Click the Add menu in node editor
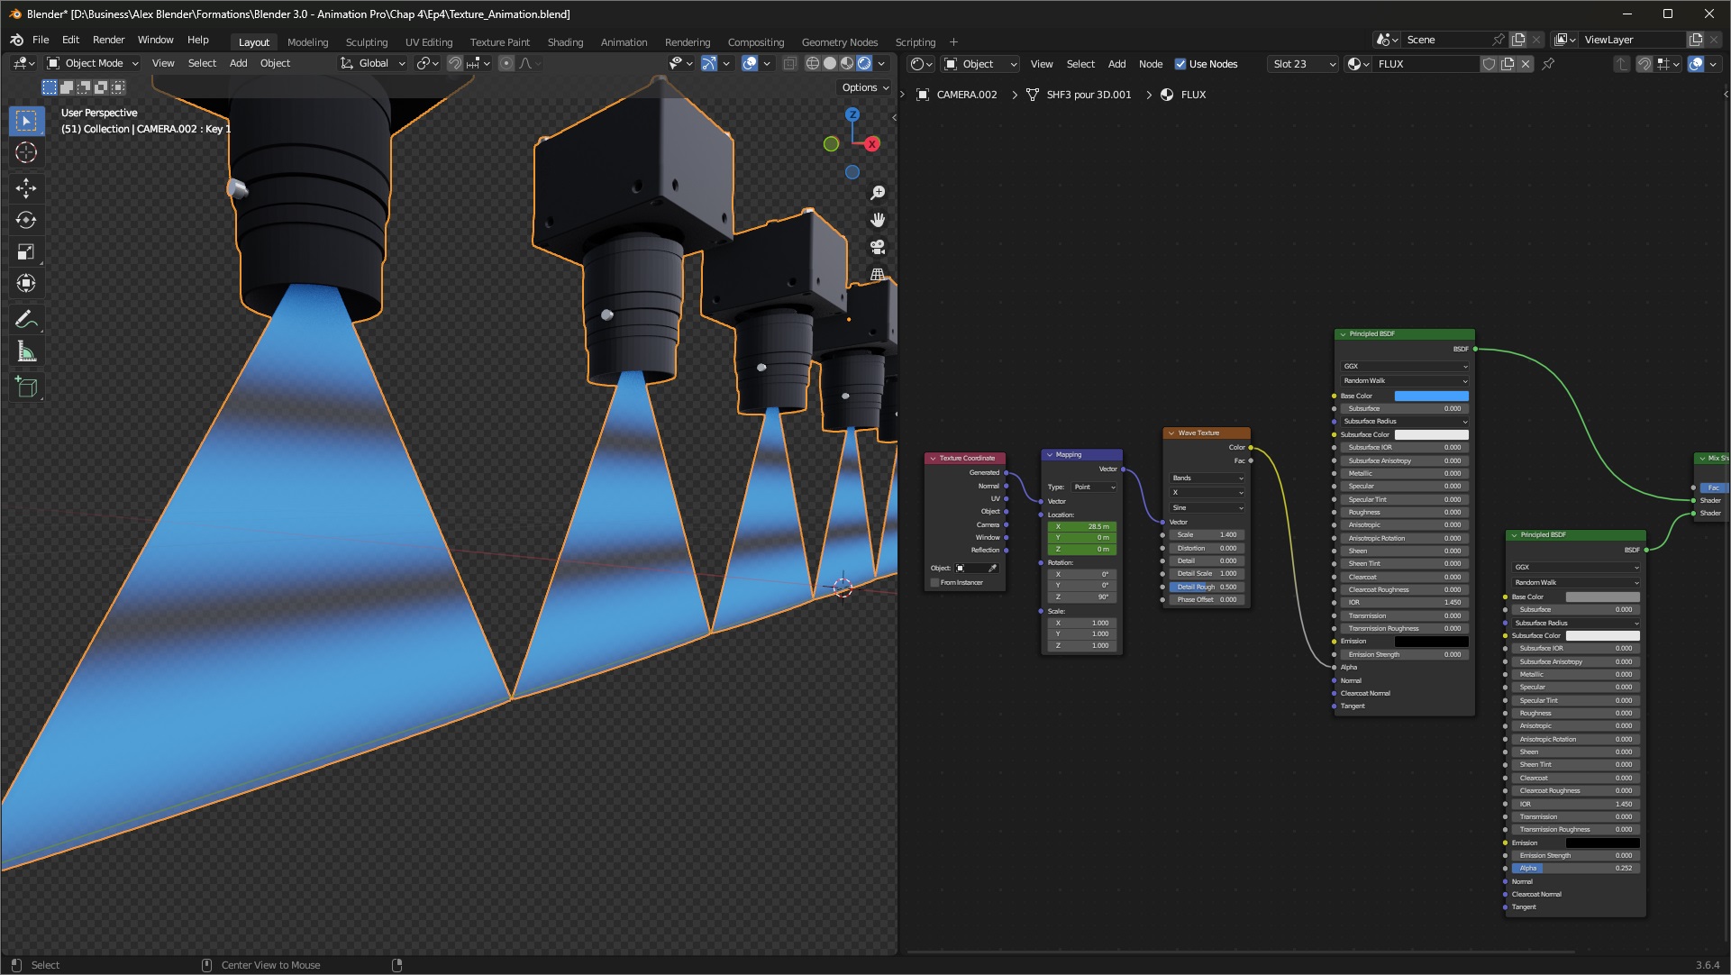This screenshot has height=975, width=1731. click(1116, 64)
